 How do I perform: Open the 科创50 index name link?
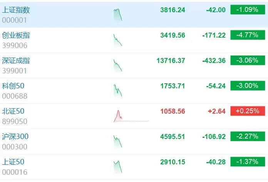click(13, 86)
